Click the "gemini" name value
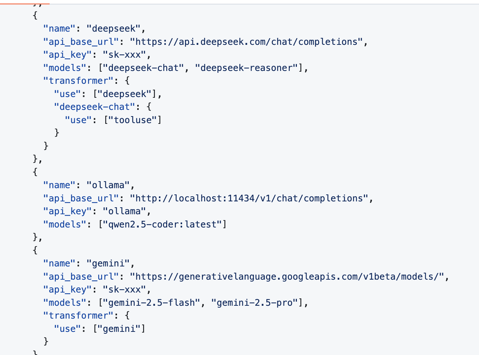The width and height of the screenshot is (479, 355). click(108, 263)
